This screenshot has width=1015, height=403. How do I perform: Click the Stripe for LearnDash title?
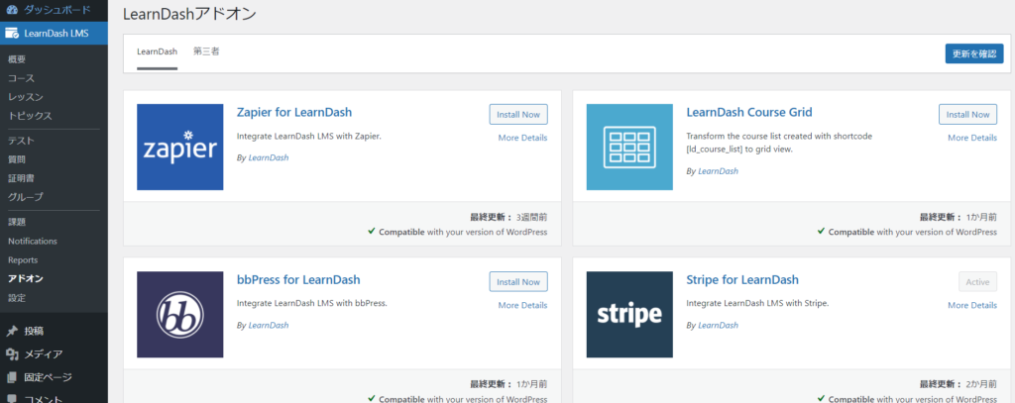coord(742,280)
